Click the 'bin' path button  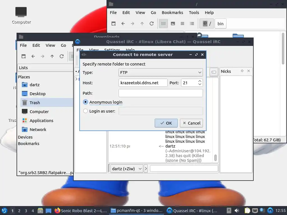220,24
